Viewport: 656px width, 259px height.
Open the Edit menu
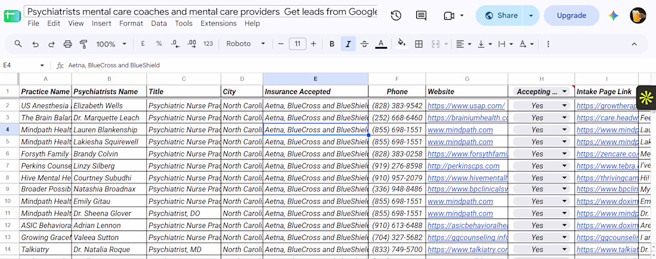pos(54,23)
